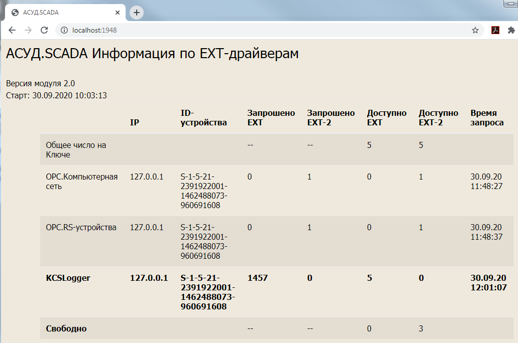Minimize the browser window

pos(509,3)
